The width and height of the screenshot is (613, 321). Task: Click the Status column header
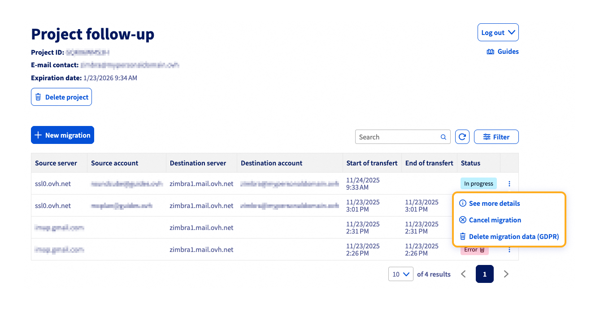pyautogui.click(x=470, y=163)
